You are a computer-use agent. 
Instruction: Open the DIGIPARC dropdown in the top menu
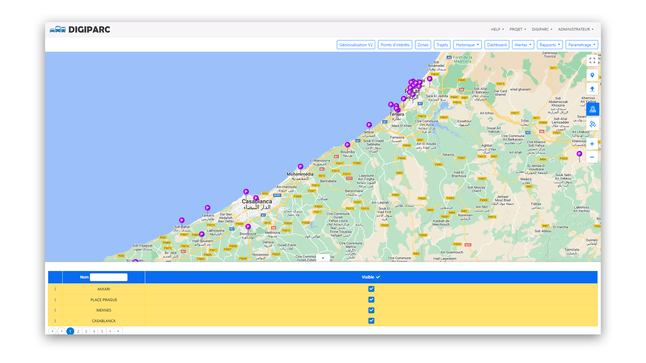tap(542, 29)
